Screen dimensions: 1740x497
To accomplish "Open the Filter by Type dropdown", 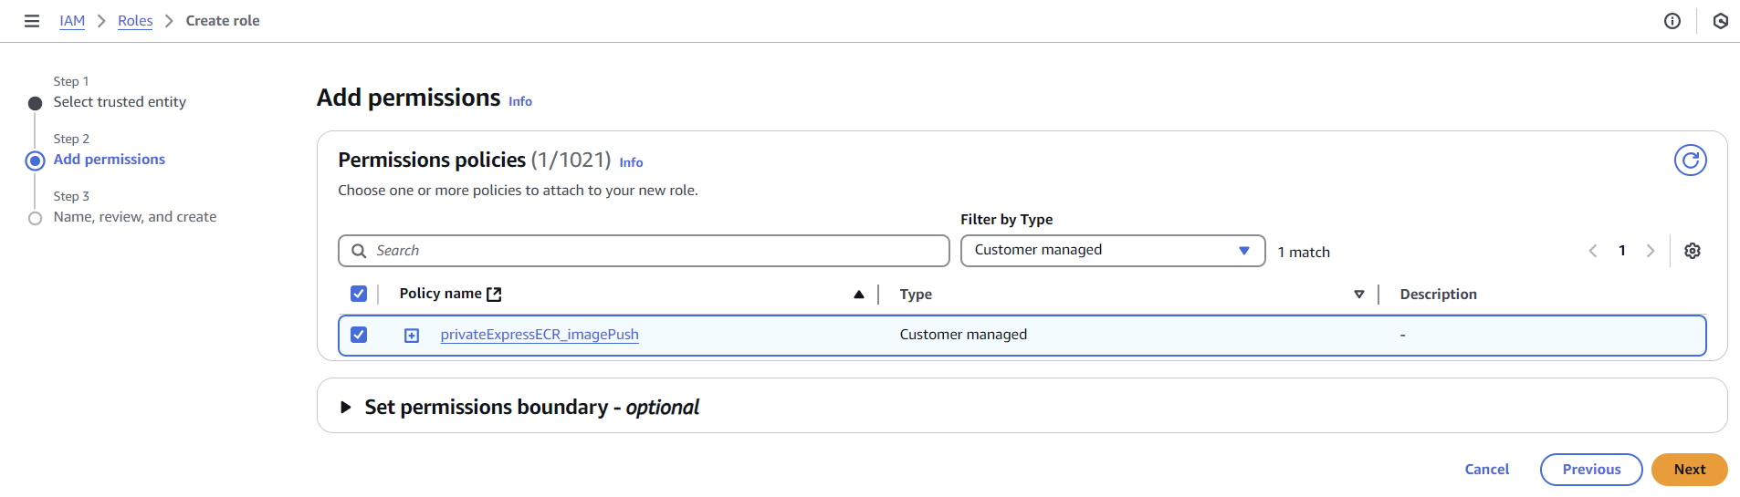I will pyautogui.click(x=1112, y=251).
